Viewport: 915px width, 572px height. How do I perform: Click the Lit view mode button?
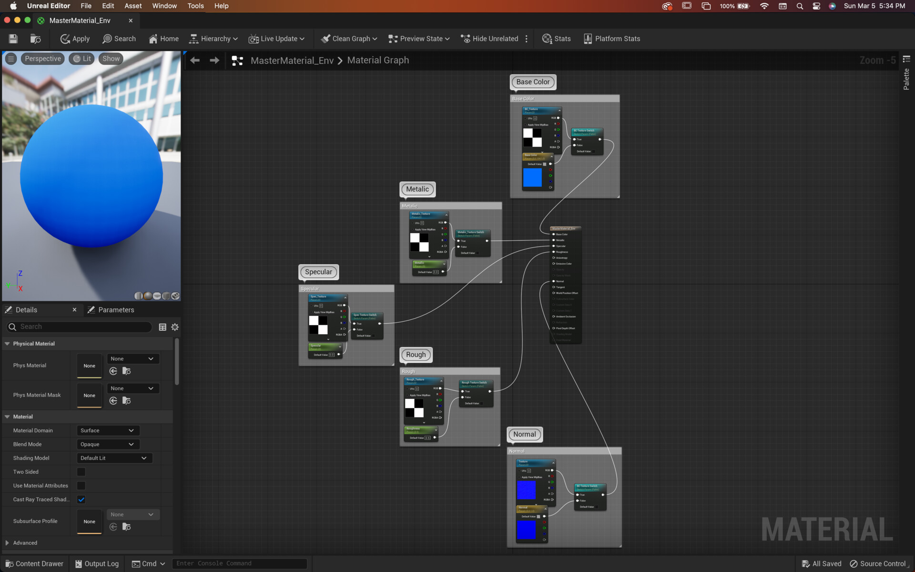point(81,59)
